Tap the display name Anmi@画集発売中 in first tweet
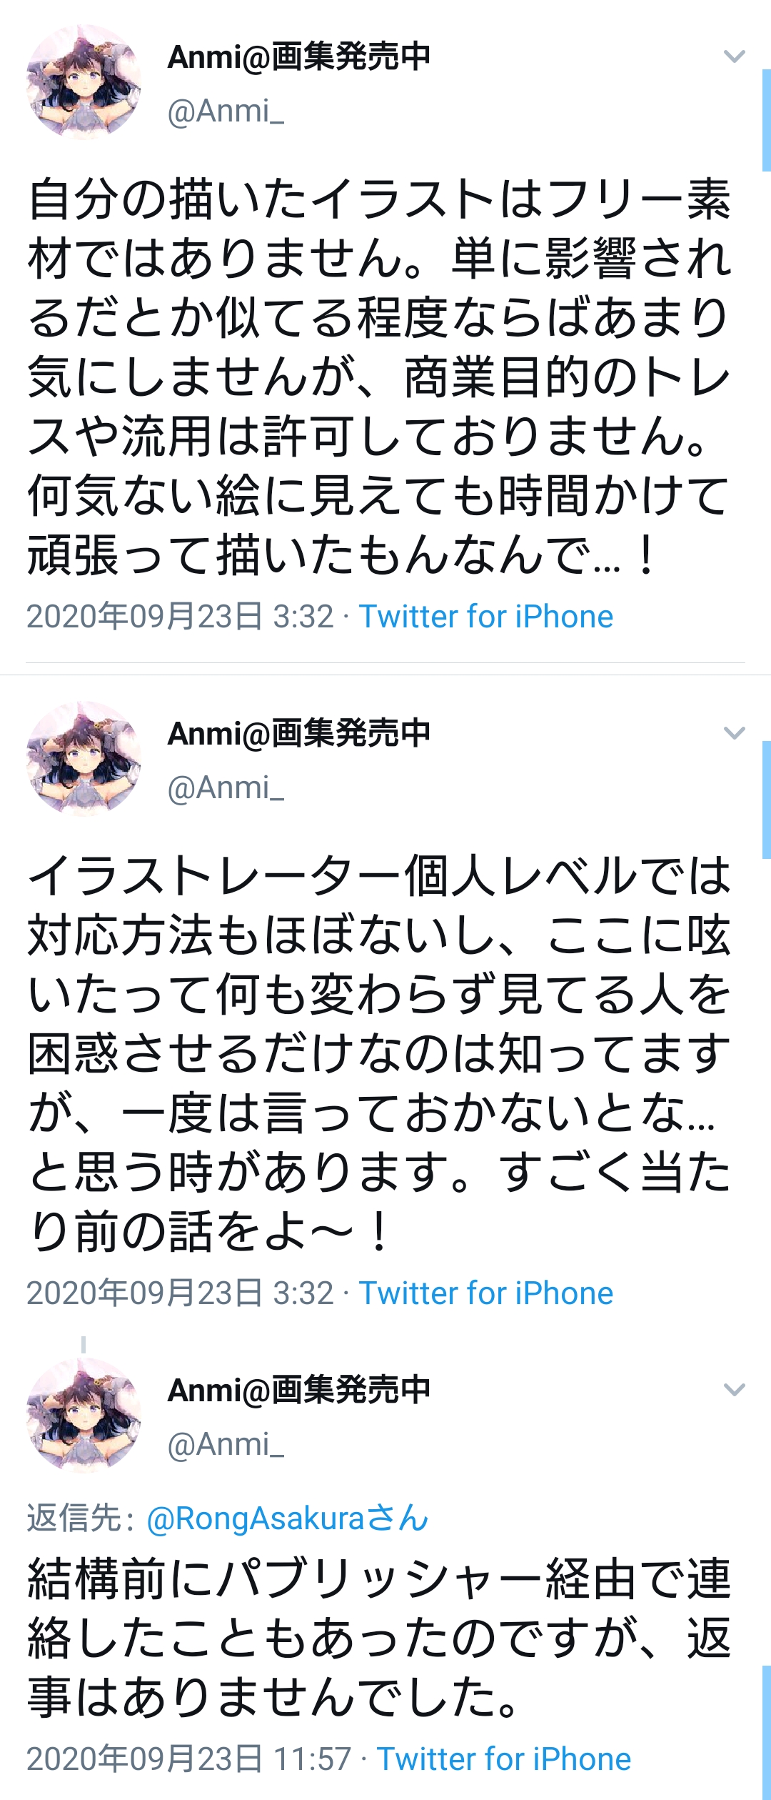 (x=299, y=57)
